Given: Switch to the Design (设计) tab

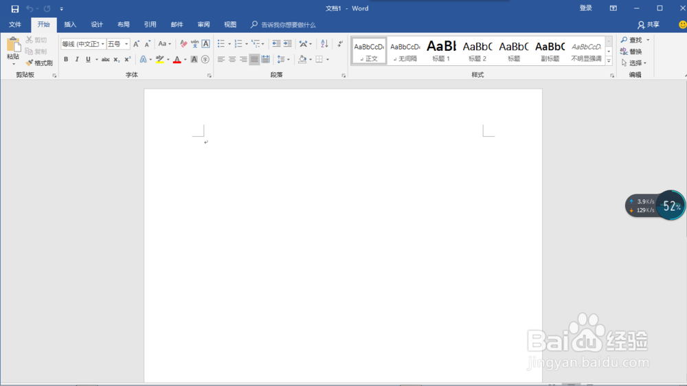Looking at the screenshot, I should 97,25.
